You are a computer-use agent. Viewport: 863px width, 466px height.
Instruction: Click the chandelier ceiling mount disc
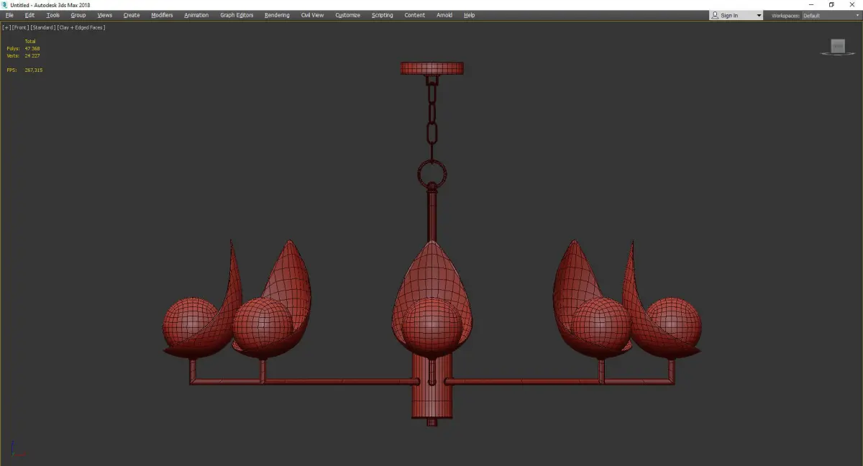(x=431, y=69)
